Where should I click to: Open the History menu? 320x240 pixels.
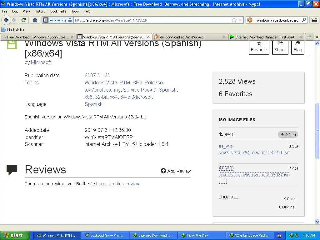pyautogui.click(x=40, y=11)
